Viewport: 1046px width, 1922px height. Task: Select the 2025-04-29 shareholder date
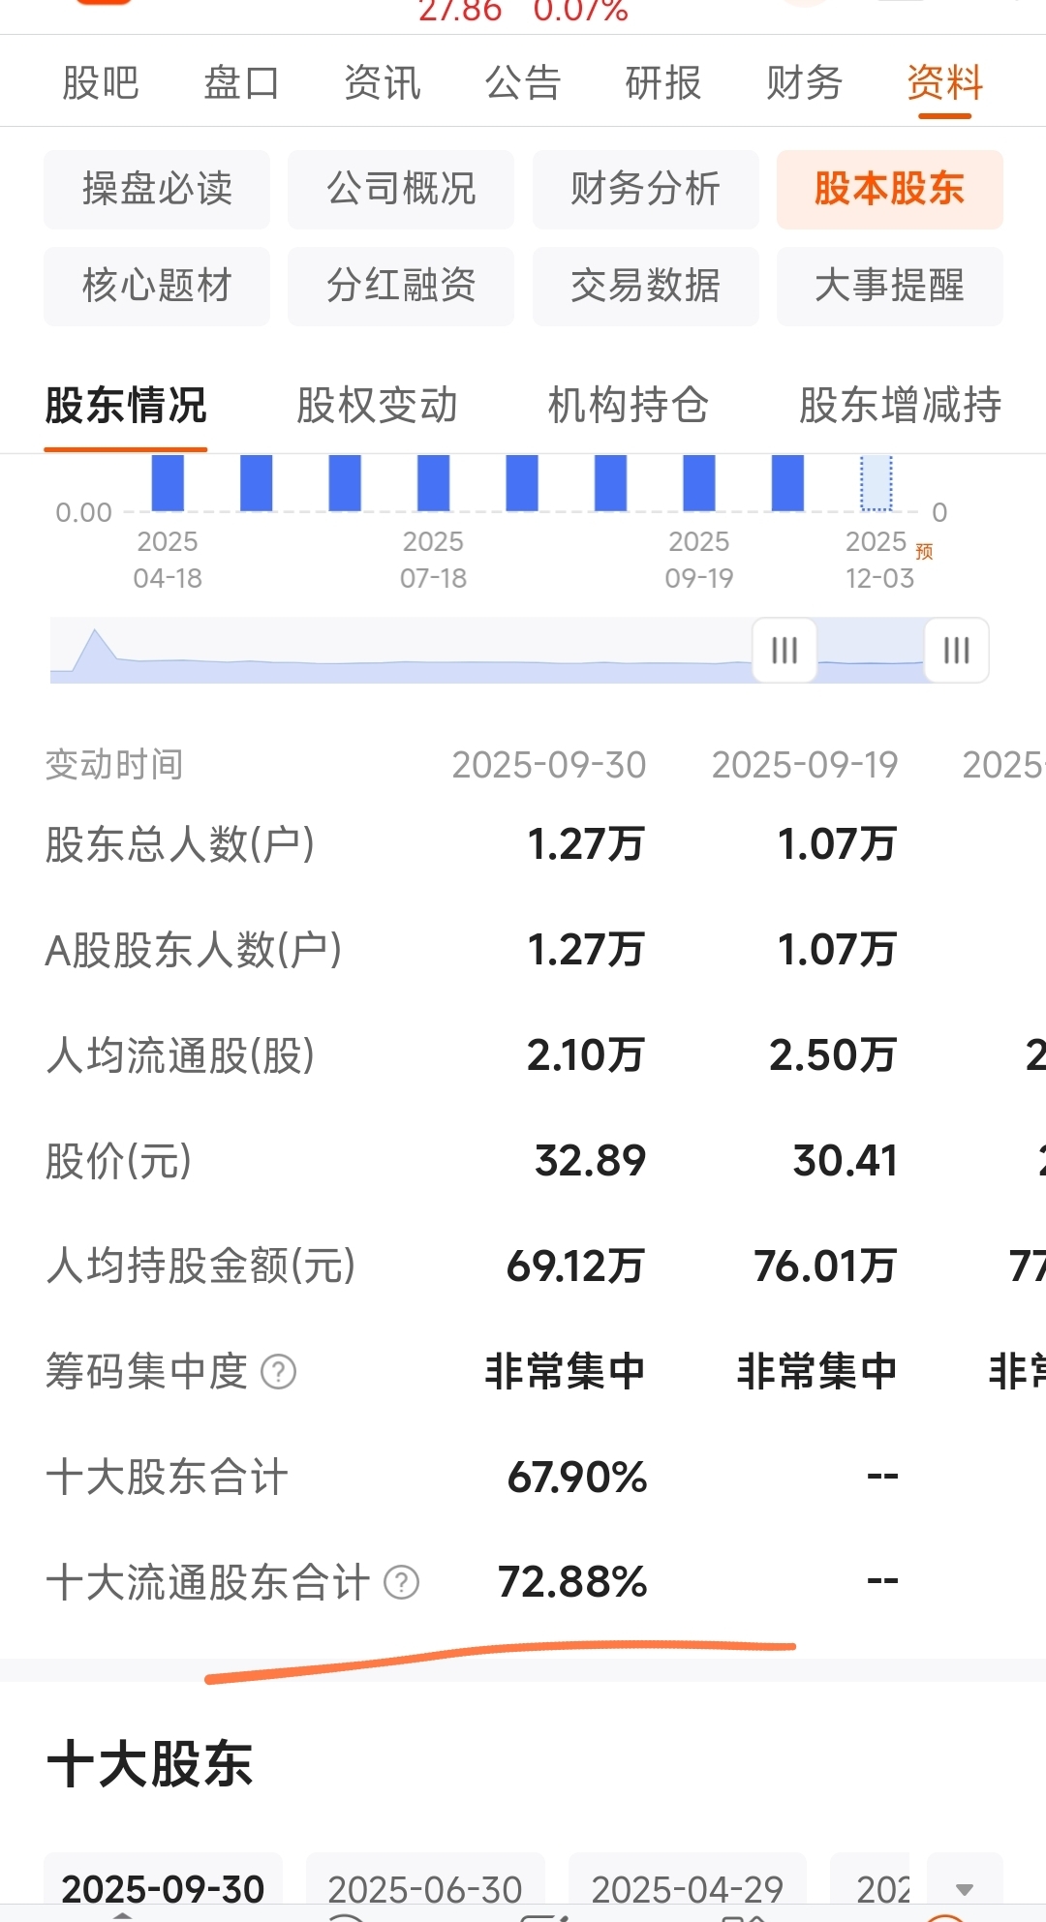[688, 1888]
